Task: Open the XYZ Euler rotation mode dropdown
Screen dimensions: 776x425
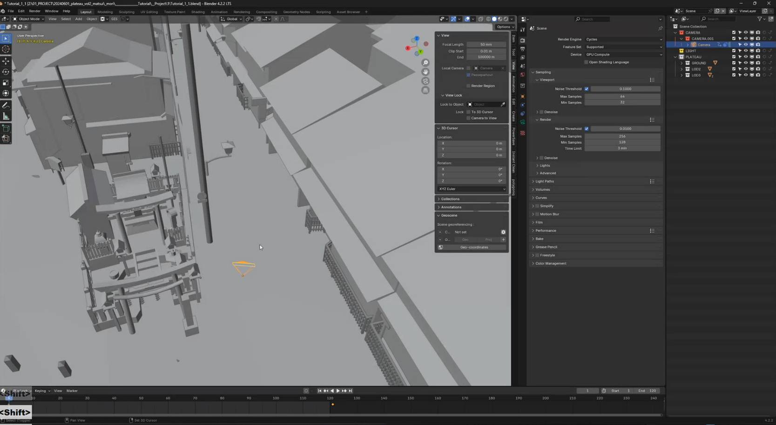Action: (472, 189)
